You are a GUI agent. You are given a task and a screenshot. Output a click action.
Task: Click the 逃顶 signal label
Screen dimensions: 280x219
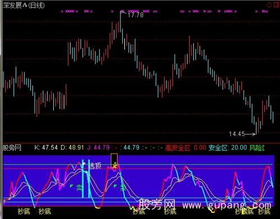coord(95,166)
